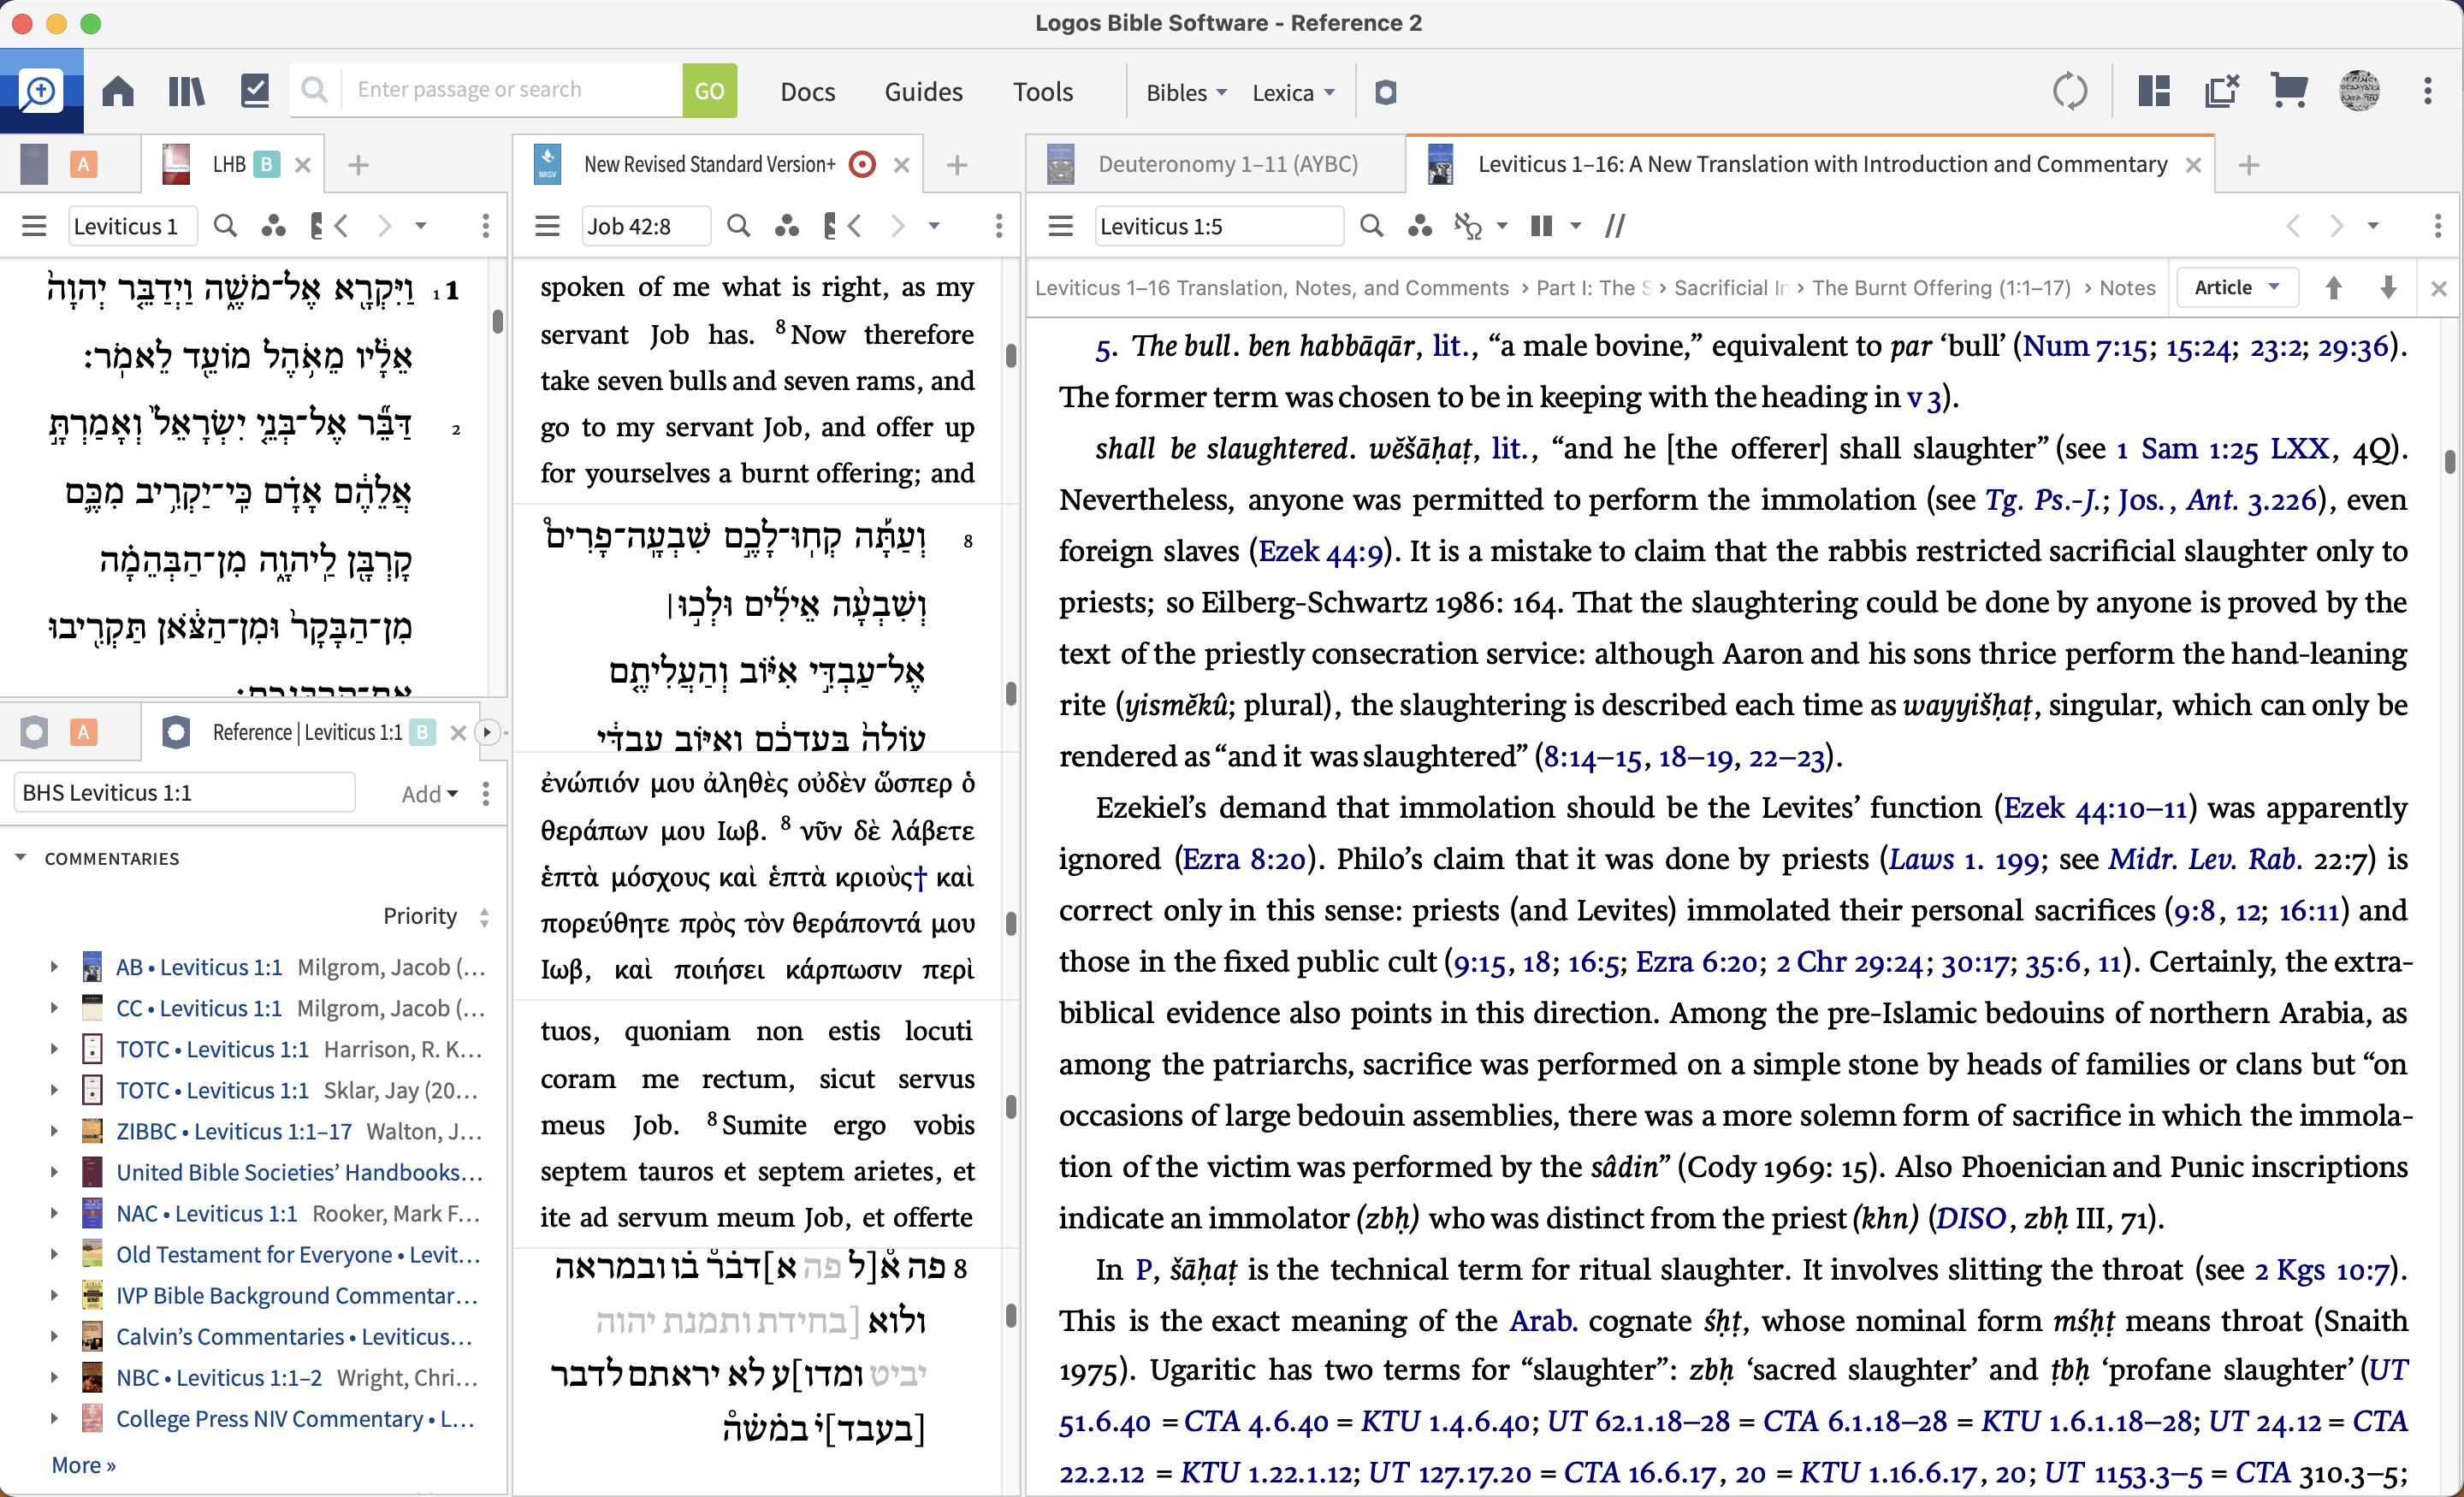Click the search icon in LHB panel
2464x1497 pixels.
226,226
